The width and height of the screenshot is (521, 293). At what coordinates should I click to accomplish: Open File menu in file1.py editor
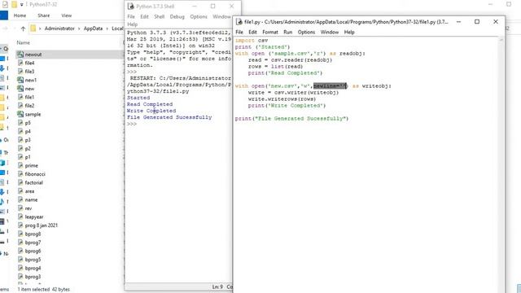click(x=239, y=33)
